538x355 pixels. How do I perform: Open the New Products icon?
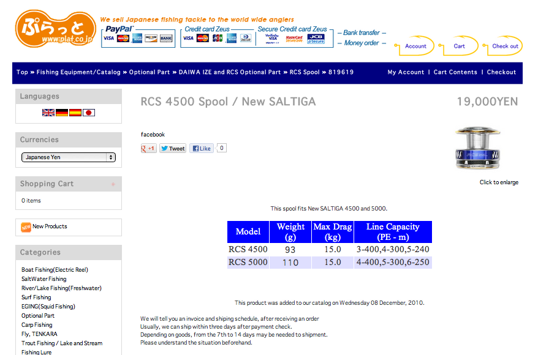pos(26,227)
